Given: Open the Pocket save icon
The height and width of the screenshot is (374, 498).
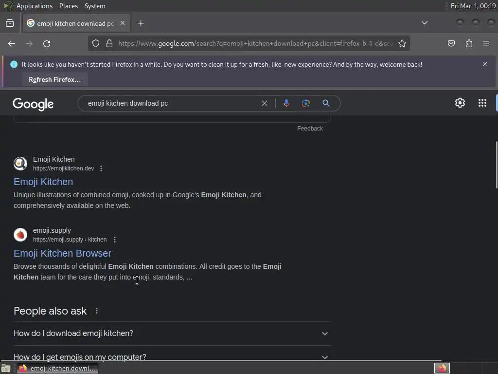Looking at the screenshot, I should (451, 43).
